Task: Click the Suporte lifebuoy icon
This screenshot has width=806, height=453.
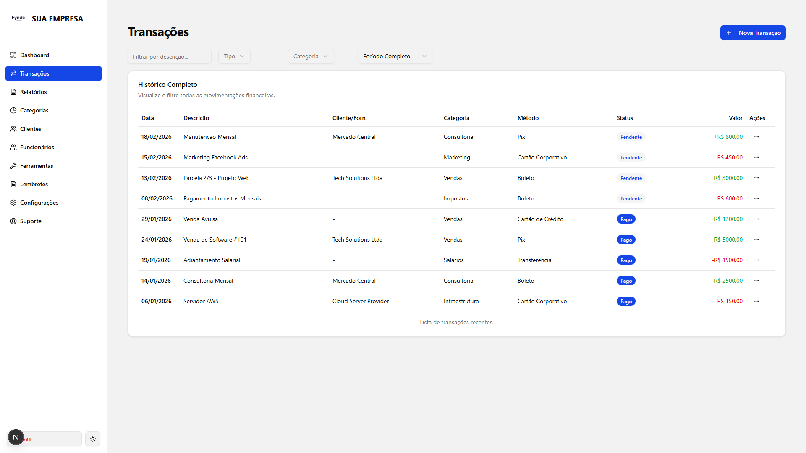Action: tap(13, 221)
